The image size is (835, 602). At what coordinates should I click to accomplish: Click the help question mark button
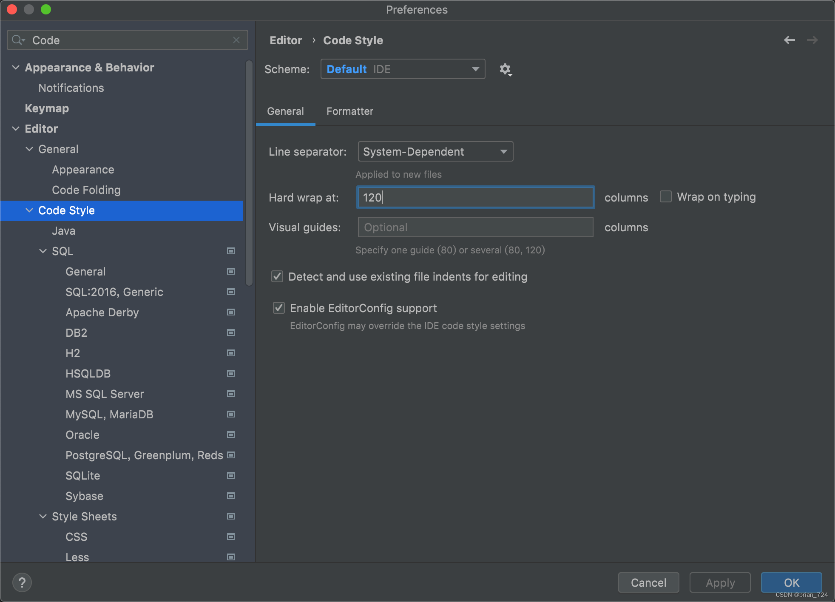[x=22, y=582]
